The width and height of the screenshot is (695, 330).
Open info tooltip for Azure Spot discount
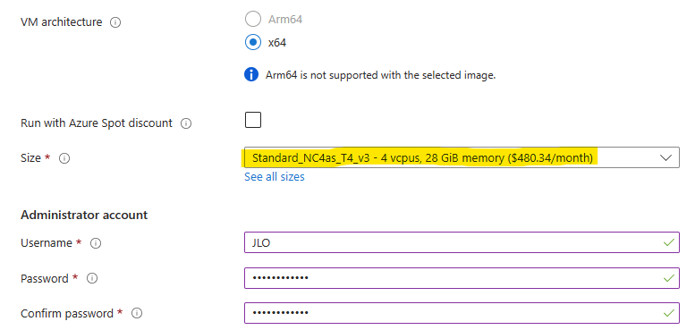tap(186, 124)
